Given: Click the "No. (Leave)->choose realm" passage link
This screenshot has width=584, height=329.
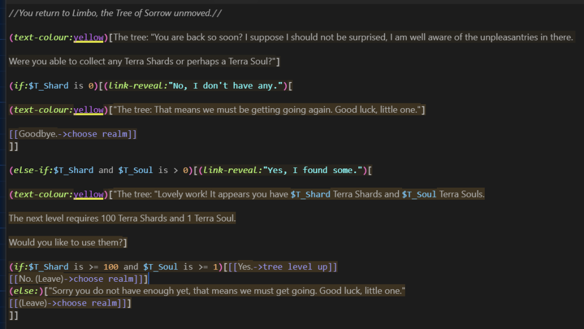Looking at the screenshot, I should click(x=76, y=279).
